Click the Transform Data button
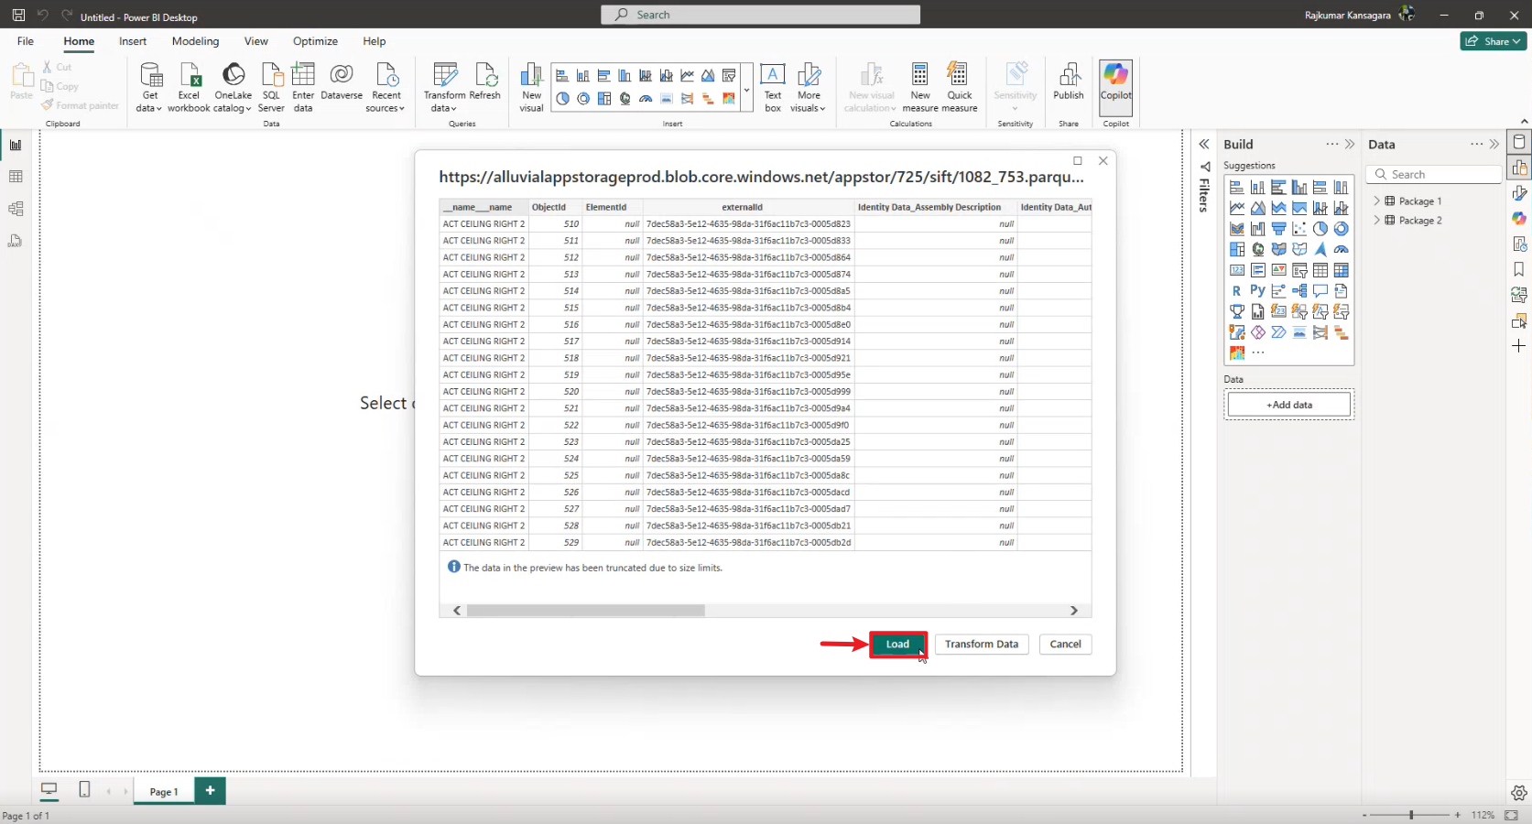This screenshot has height=824, width=1532. 982,645
